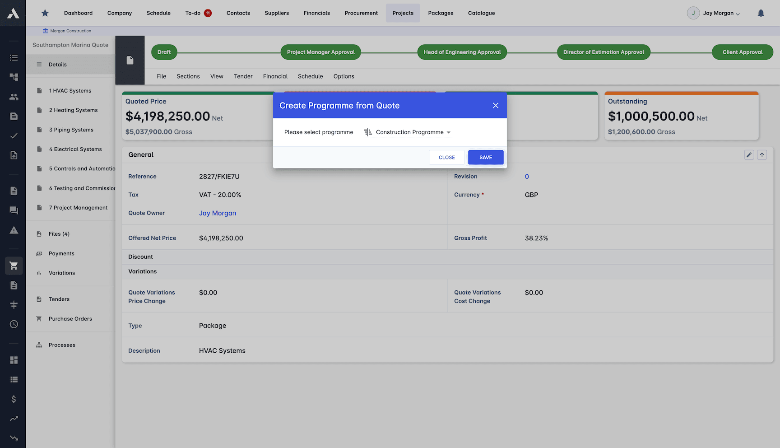Click the warning triangle icon in the sidebar
The image size is (780, 448).
(x=14, y=230)
